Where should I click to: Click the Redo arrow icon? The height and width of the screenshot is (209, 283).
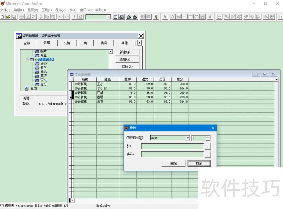point(67,17)
